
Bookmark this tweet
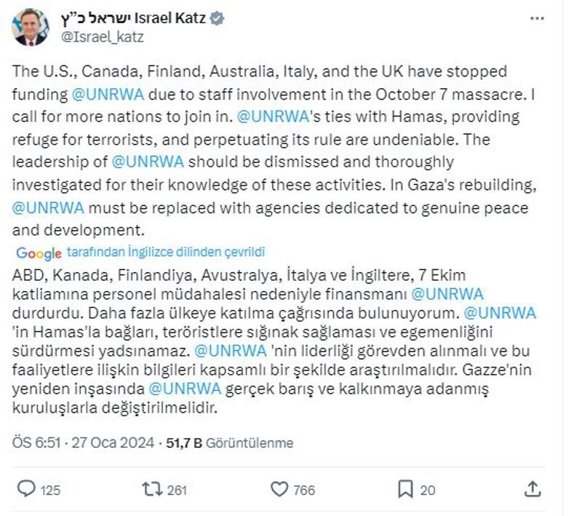tap(405, 489)
